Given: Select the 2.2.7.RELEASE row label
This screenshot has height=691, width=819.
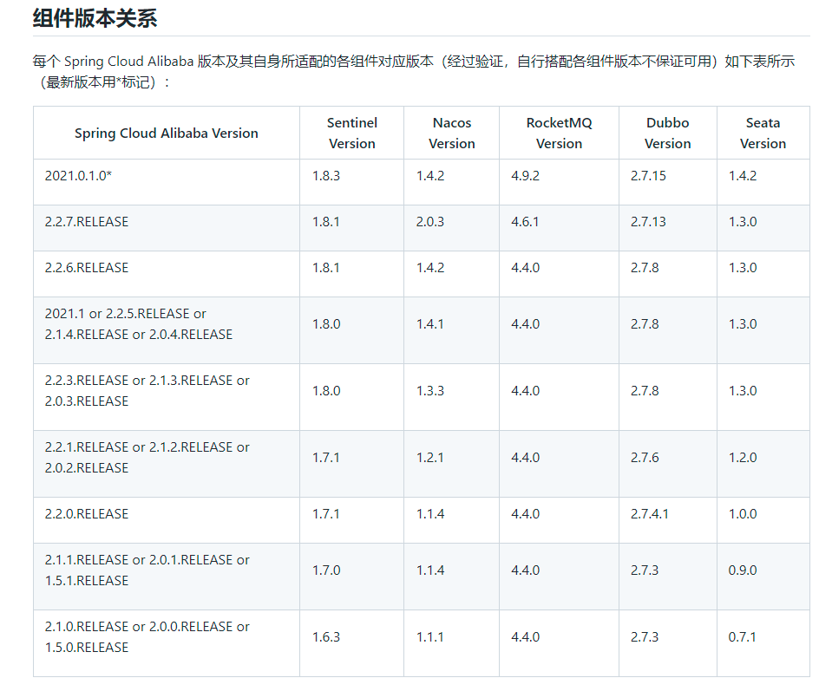Looking at the screenshot, I should click(x=86, y=222).
